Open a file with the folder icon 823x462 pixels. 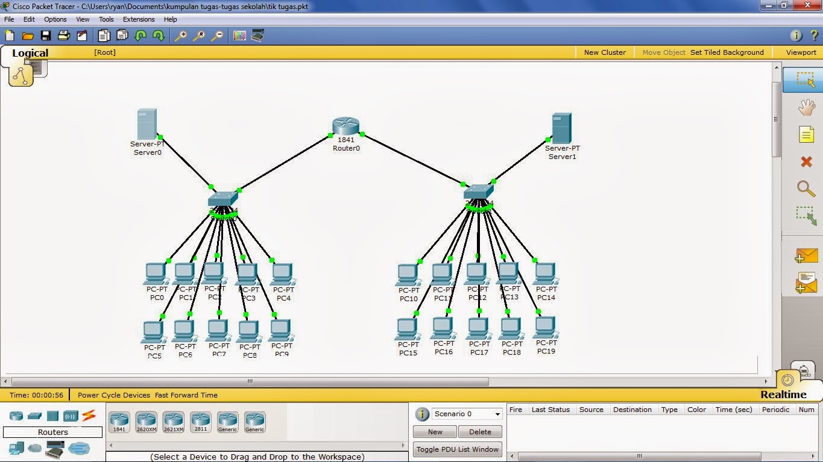pos(28,36)
